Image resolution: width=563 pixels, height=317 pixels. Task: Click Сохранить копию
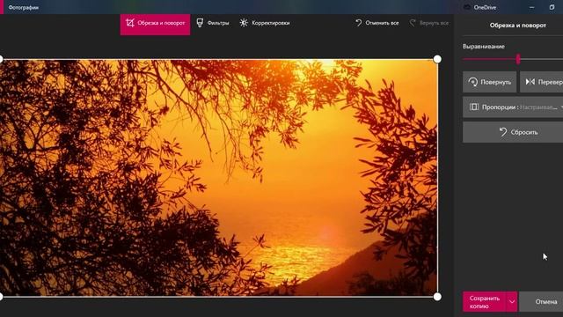pyautogui.click(x=485, y=302)
